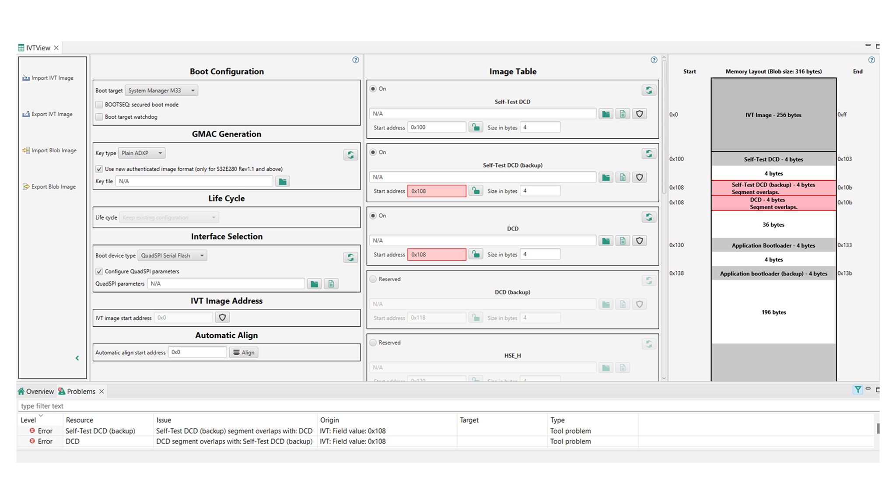896x504 pixels.
Task: Browse for Key file with folder icon
Action: [x=283, y=181]
